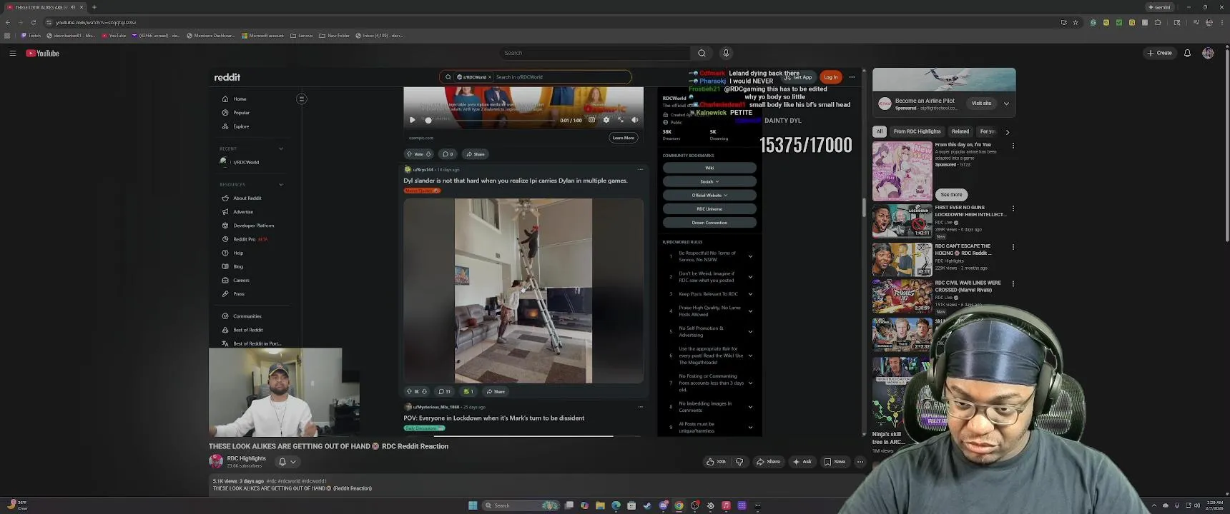Open more actions under the video
The width and height of the screenshot is (1230, 514).
pyautogui.click(x=860, y=462)
